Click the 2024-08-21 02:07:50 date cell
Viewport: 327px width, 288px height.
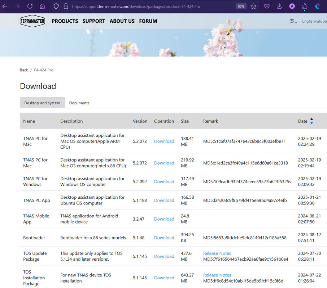click(309, 219)
